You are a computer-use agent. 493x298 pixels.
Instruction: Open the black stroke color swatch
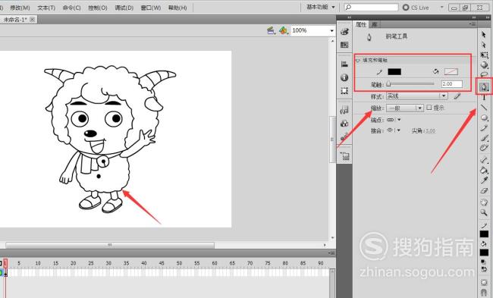coord(394,72)
